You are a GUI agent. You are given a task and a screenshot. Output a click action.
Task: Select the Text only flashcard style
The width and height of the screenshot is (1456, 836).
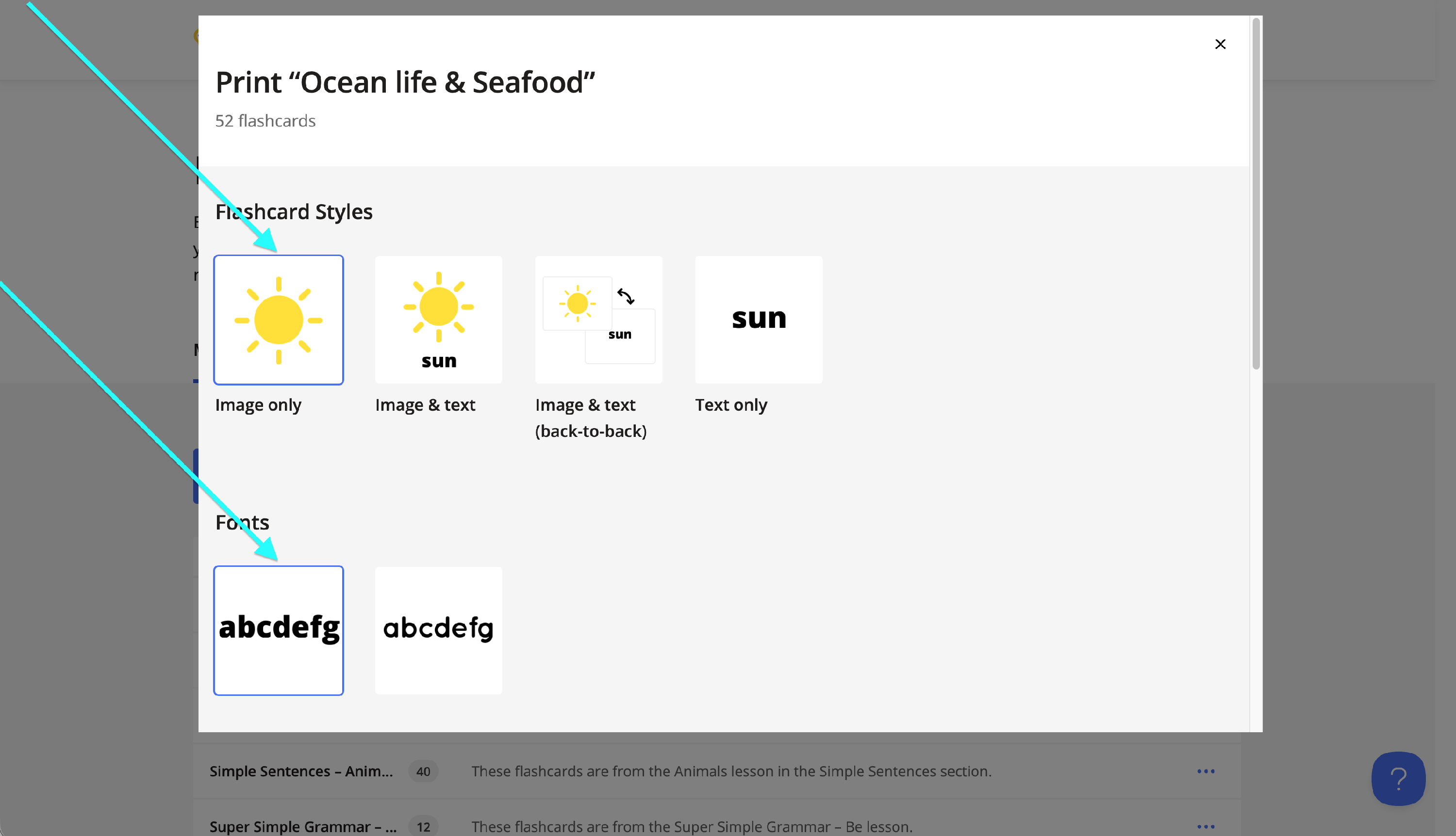click(x=759, y=320)
